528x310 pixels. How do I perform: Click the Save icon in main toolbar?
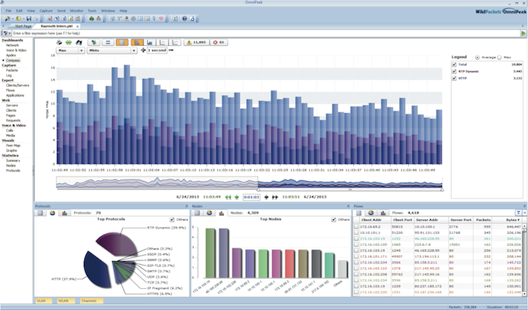(29, 19)
